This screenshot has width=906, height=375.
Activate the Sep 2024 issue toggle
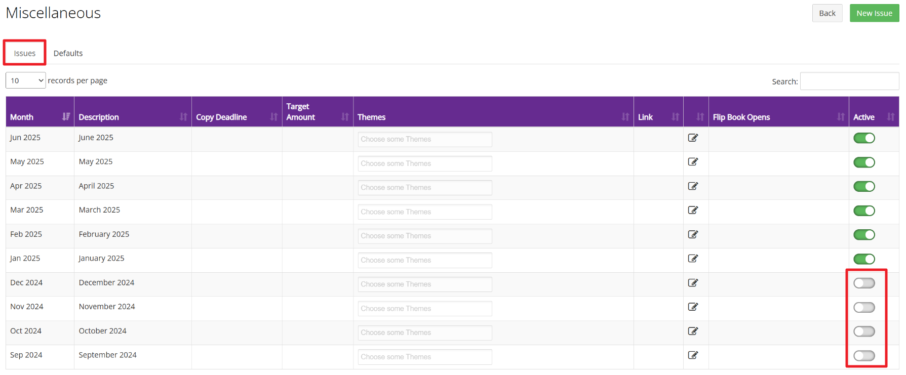864,356
